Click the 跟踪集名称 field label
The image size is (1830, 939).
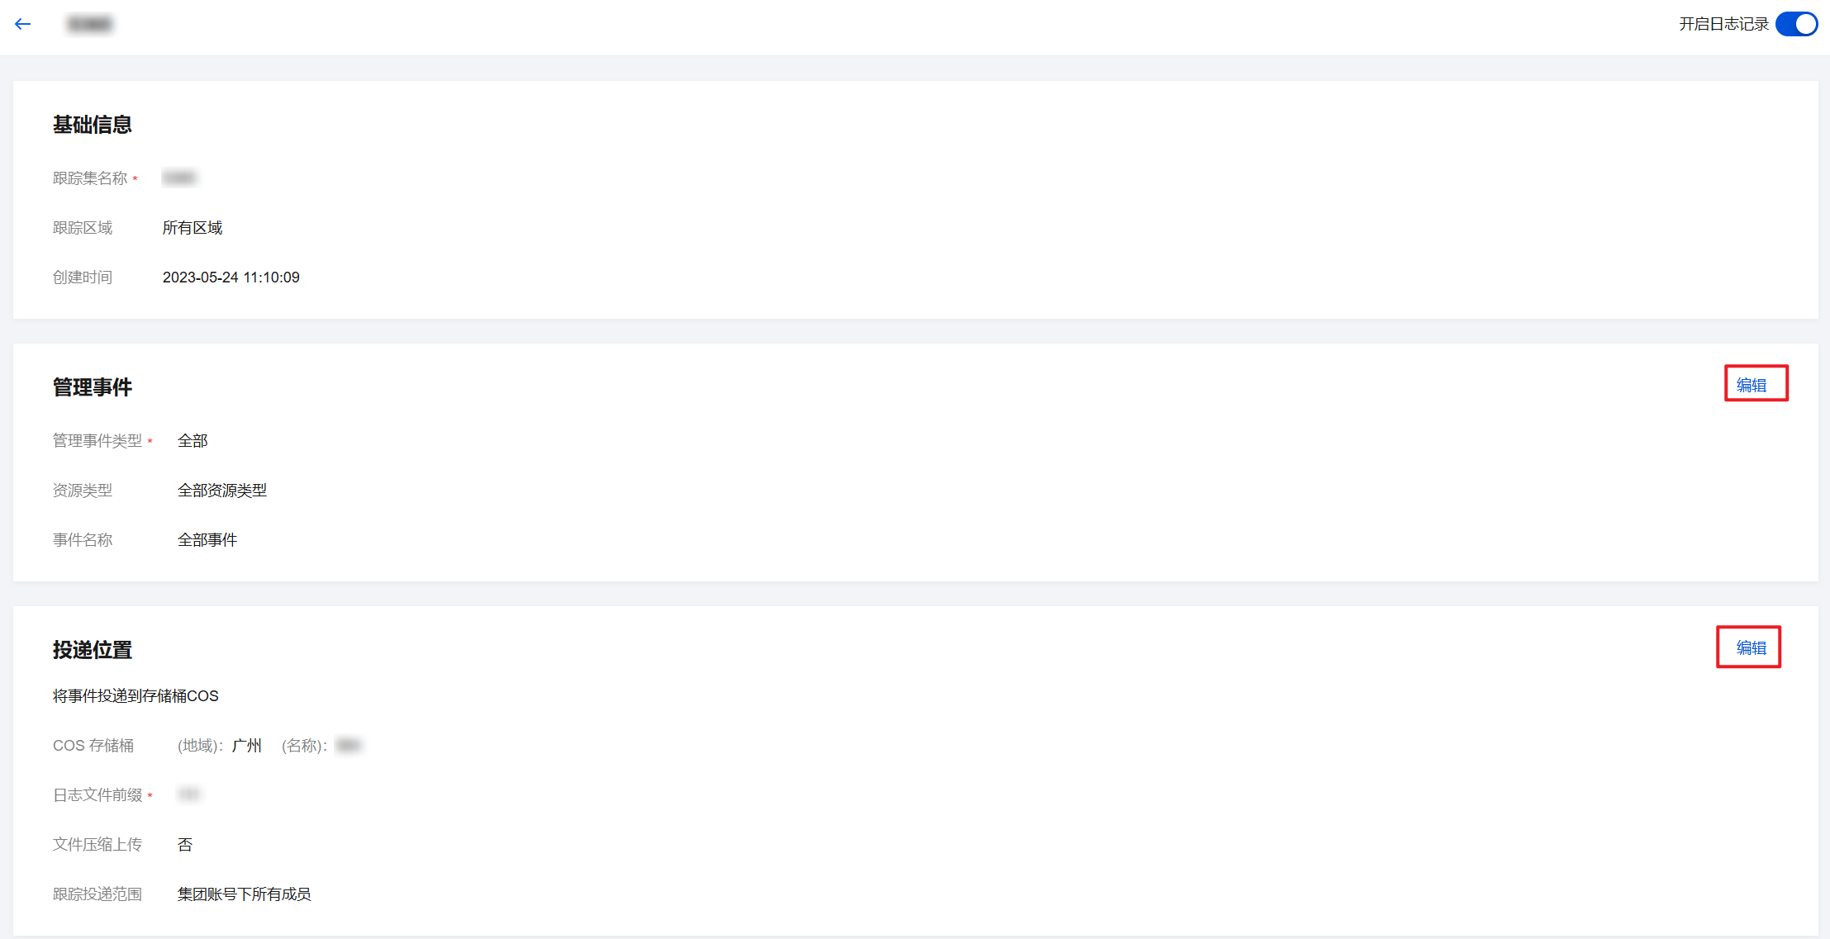[90, 178]
